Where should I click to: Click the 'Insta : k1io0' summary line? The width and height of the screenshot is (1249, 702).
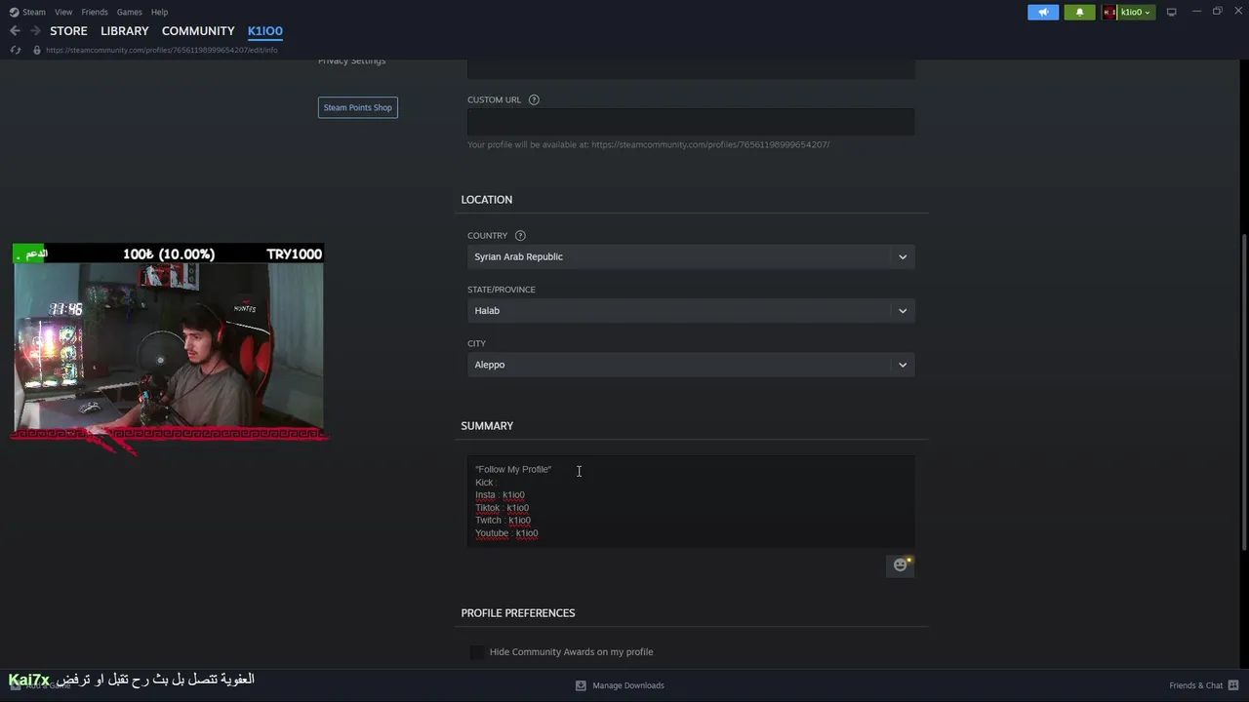(x=500, y=495)
